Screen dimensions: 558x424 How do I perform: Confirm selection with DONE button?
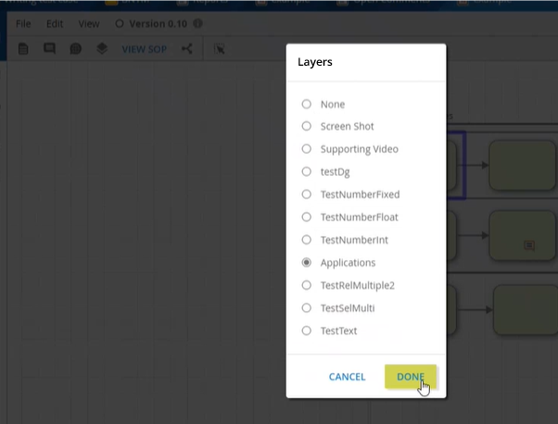[x=410, y=377]
